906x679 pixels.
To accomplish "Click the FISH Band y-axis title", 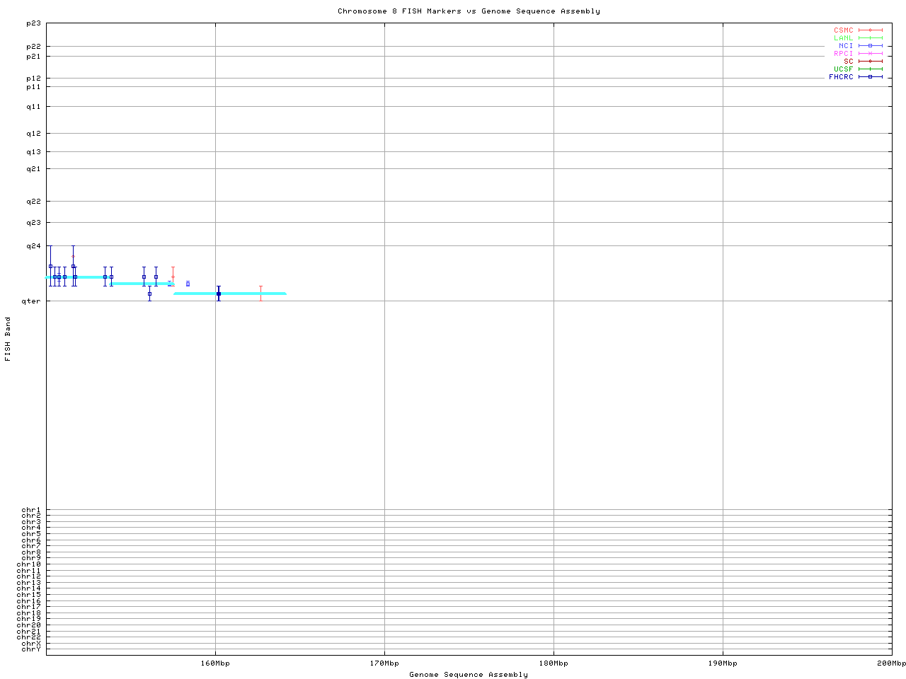I will coord(8,339).
